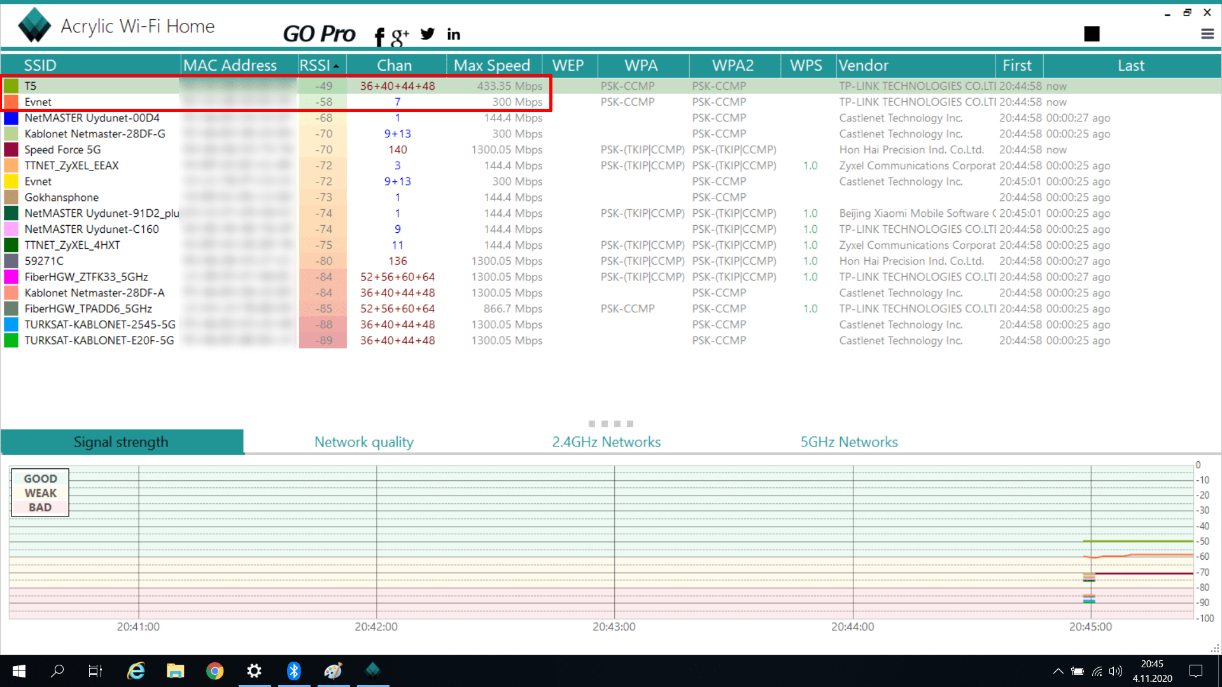The height and width of the screenshot is (687, 1222).
Task: Sort networks by SSID column header
Action: coord(40,66)
